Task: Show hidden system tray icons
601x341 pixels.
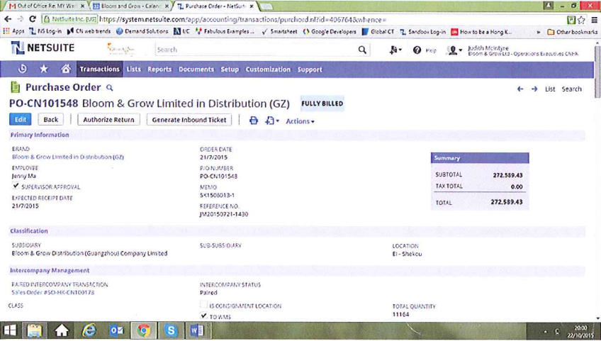Action: coord(545,331)
